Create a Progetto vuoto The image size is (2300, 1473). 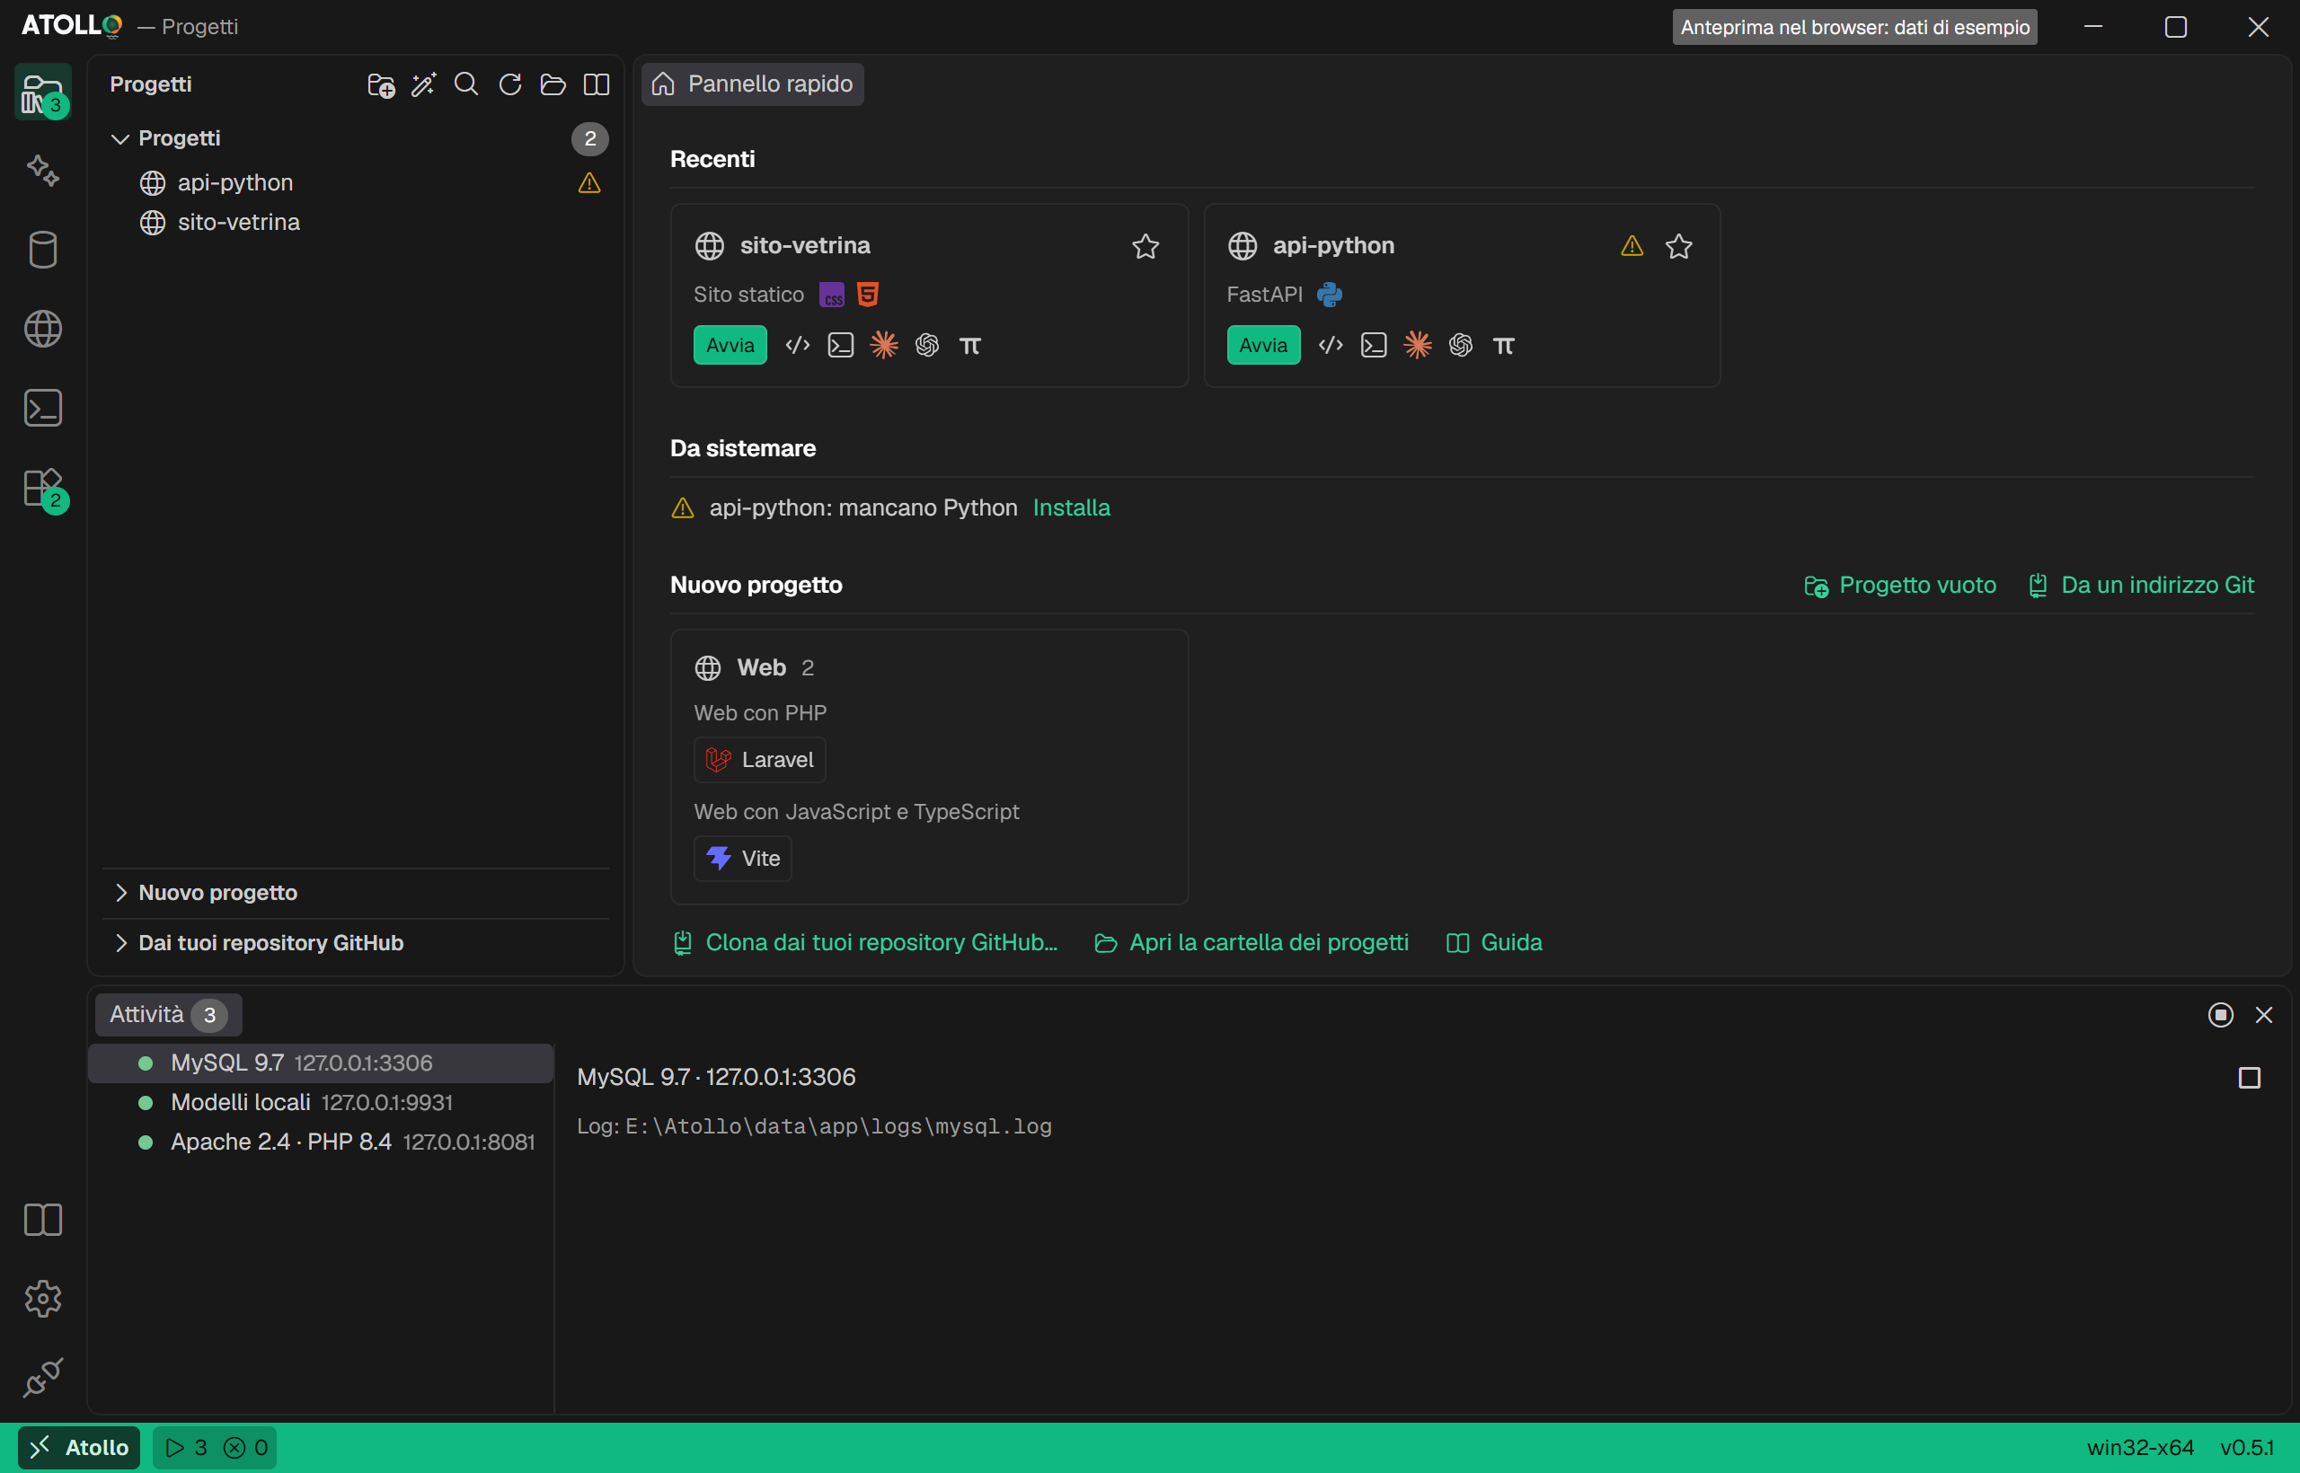tap(1900, 586)
